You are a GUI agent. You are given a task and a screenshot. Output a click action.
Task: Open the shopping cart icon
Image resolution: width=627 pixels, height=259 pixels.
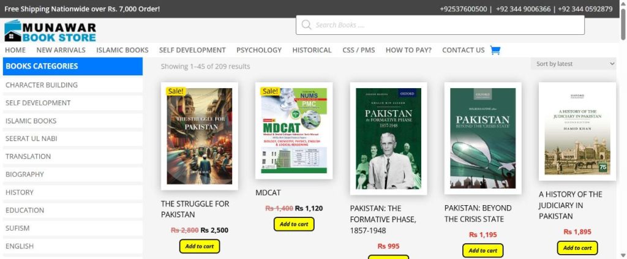pyautogui.click(x=495, y=50)
